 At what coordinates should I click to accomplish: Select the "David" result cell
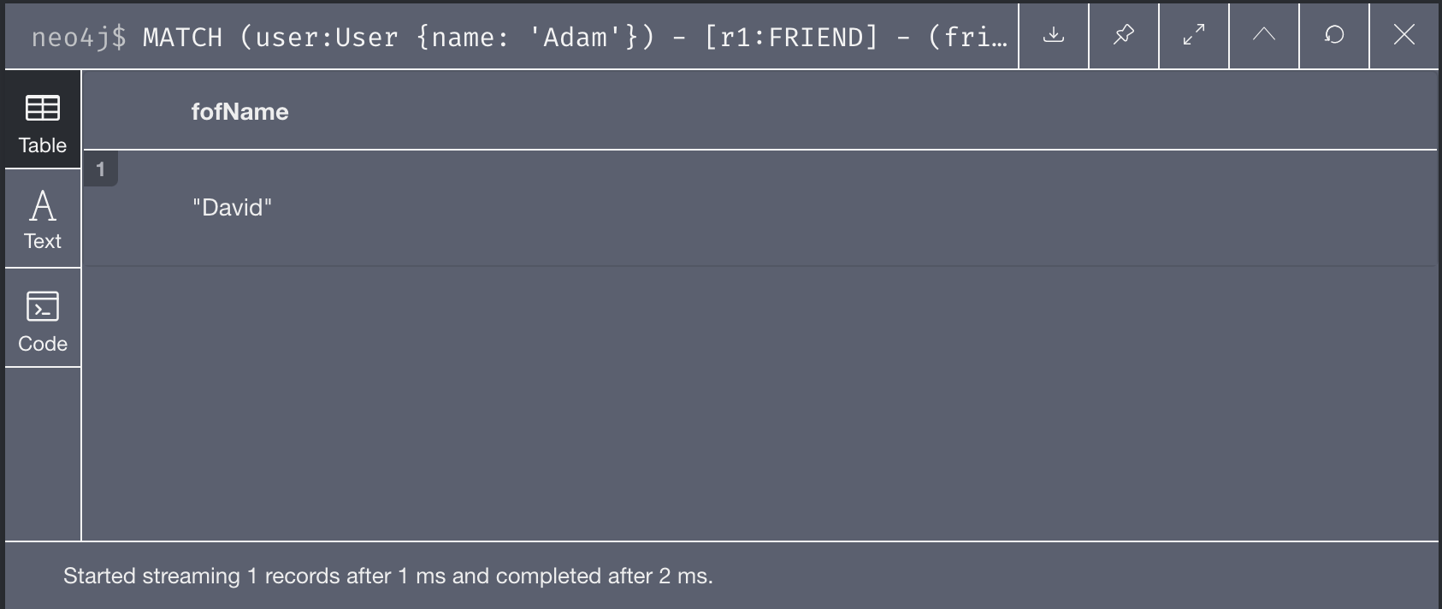pyautogui.click(x=232, y=208)
